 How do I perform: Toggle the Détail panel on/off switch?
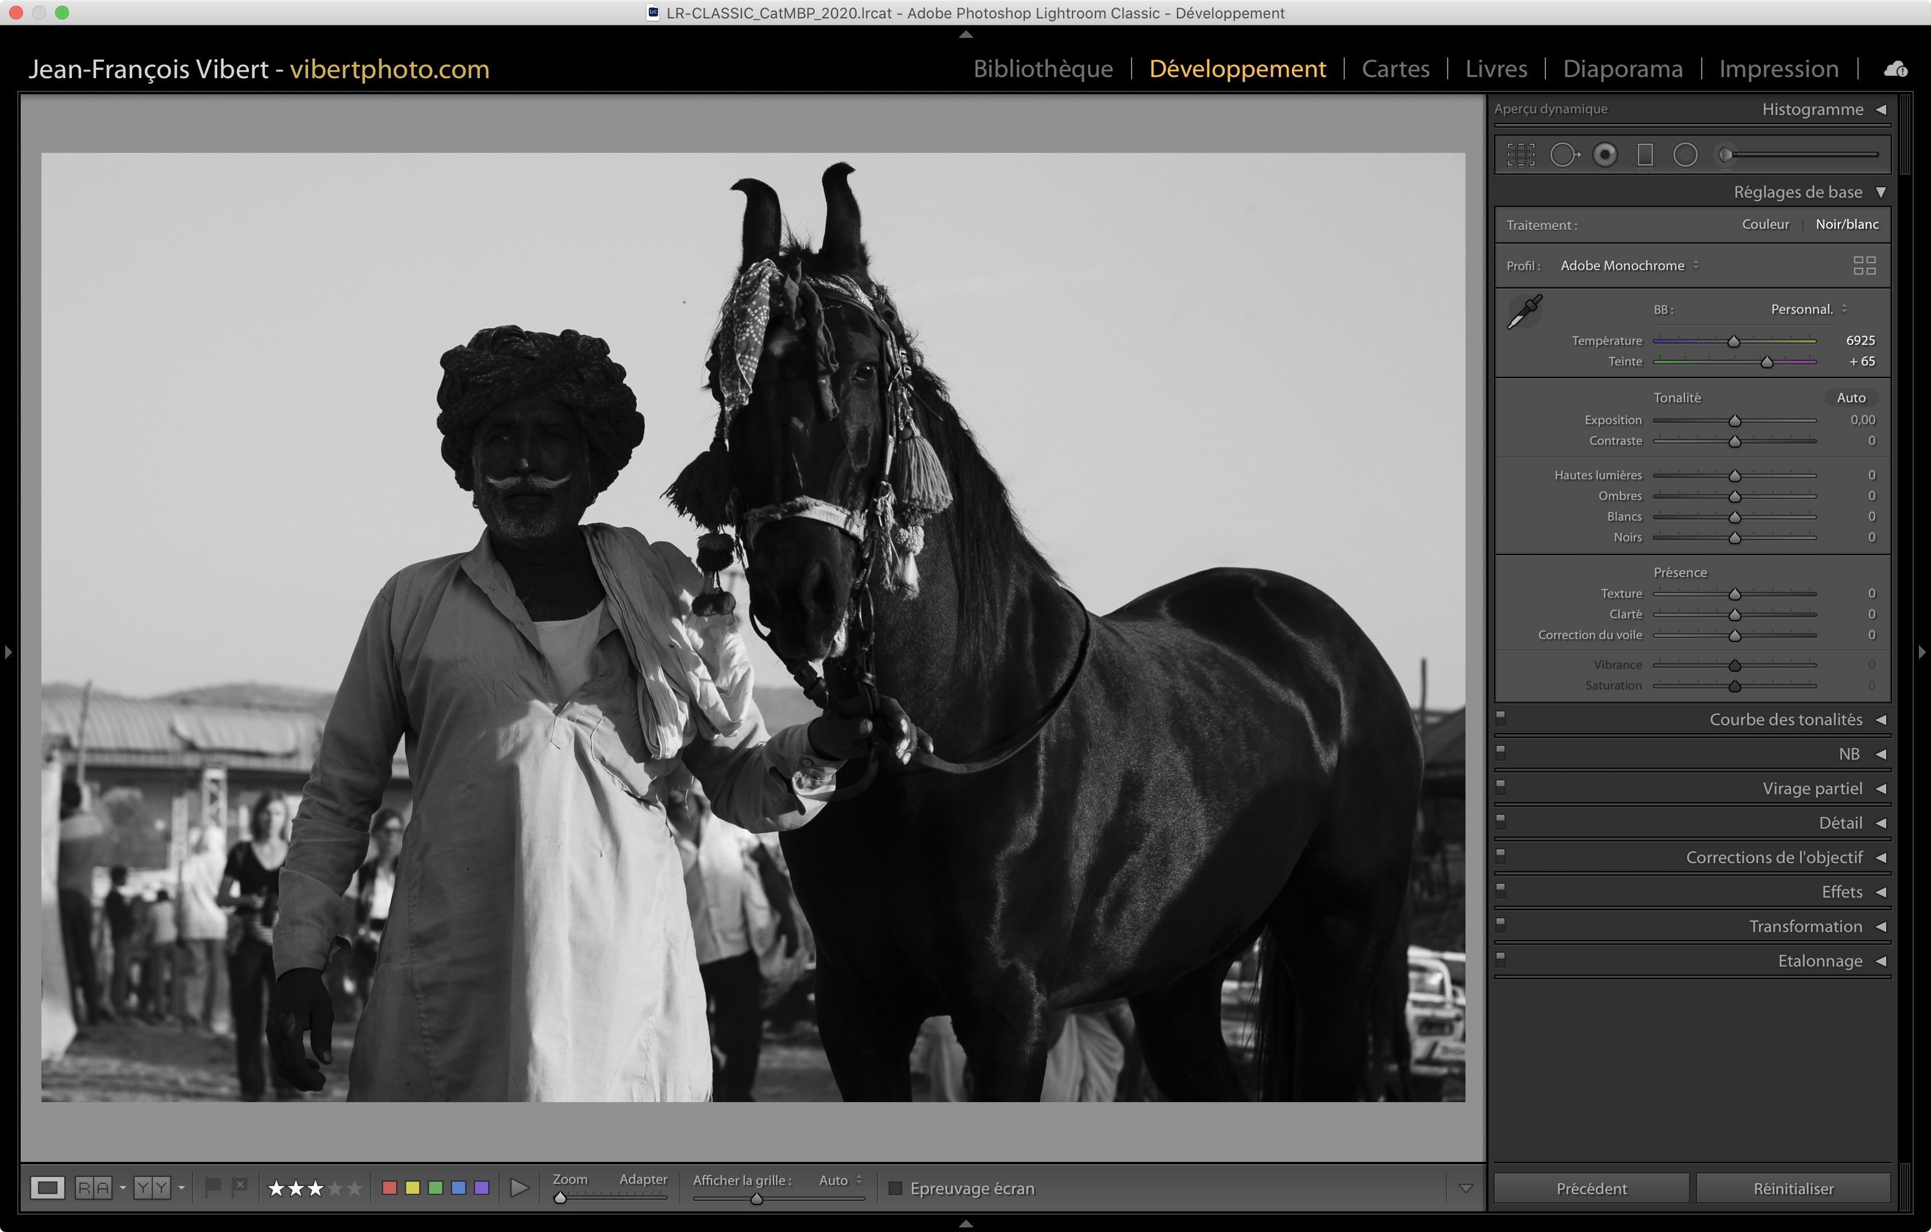click(1501, 821)
